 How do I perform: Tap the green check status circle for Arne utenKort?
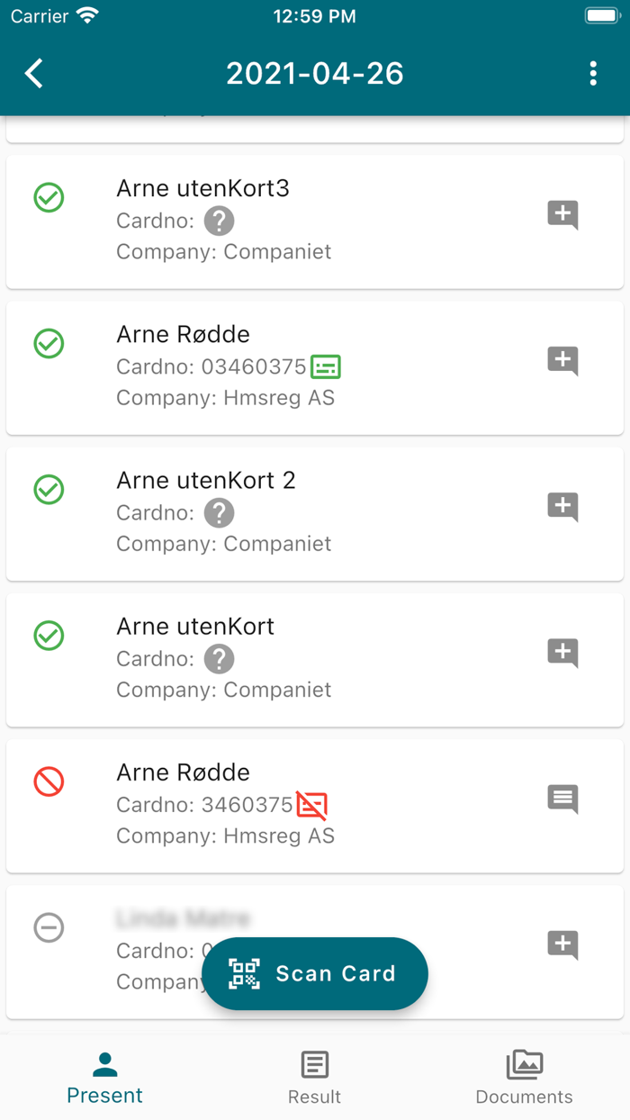coord(49,636)
